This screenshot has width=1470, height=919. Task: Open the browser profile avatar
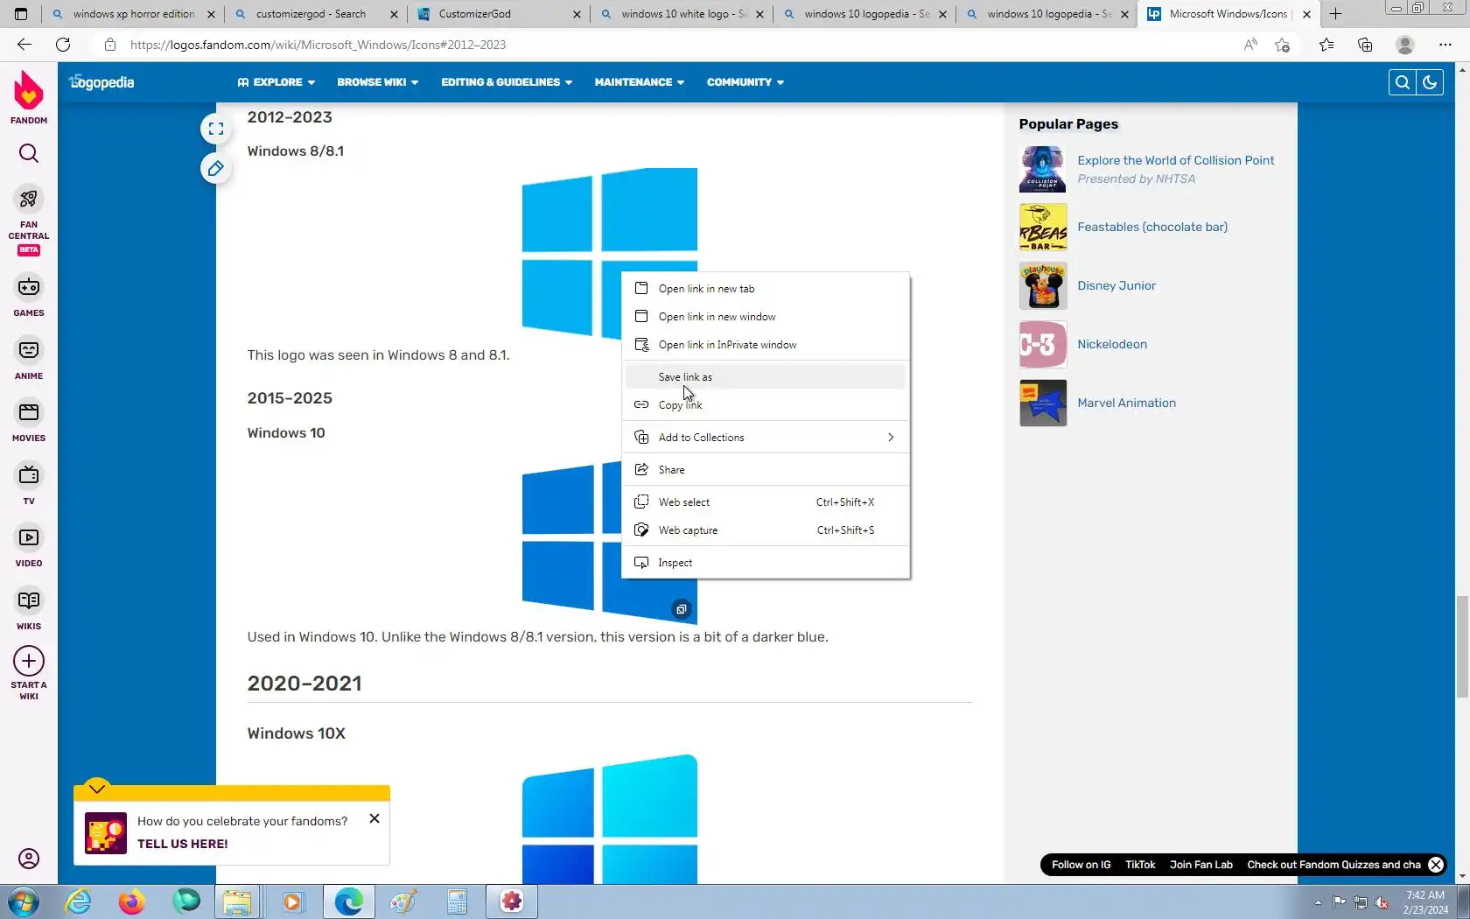(1405, 45)
